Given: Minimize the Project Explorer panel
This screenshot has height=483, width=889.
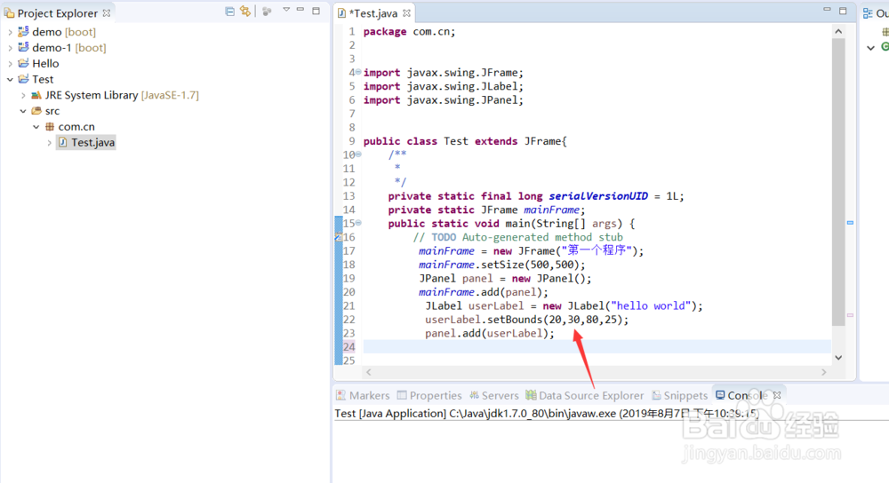Looking at the screenshot, I should coord(300,10).
